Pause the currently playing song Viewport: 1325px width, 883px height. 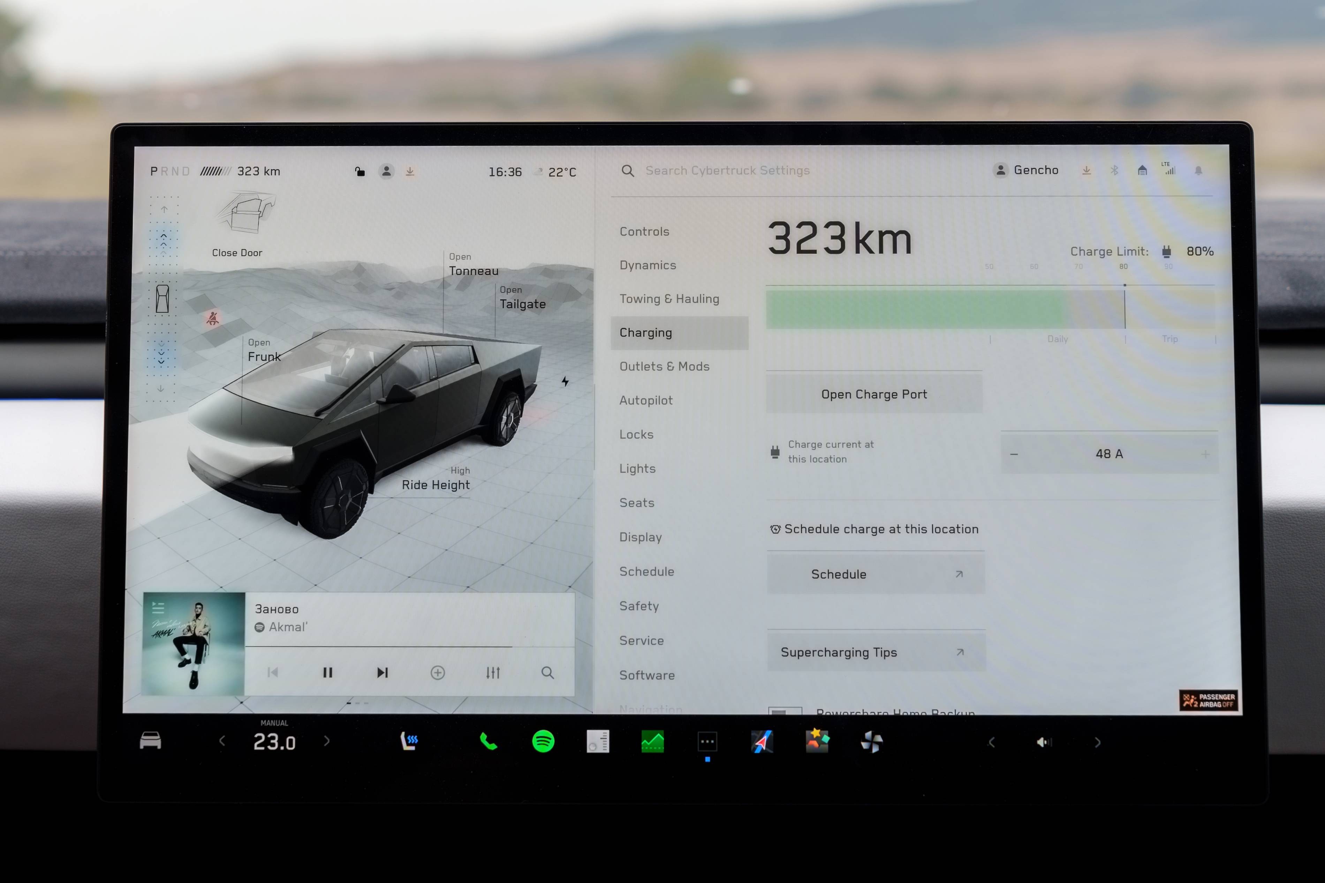coord(327,672)
